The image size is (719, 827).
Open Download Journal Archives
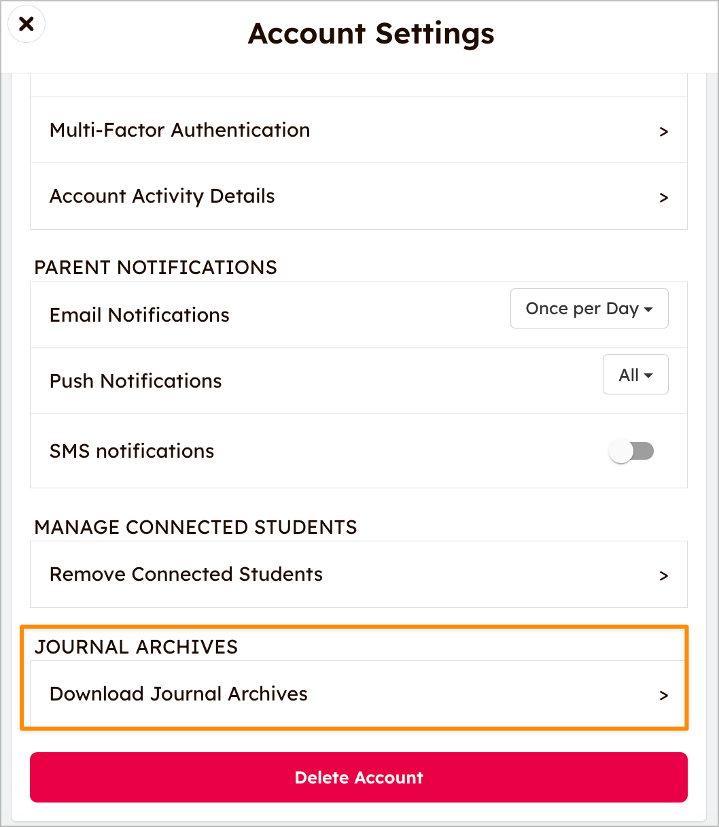[x=179, y=694]
